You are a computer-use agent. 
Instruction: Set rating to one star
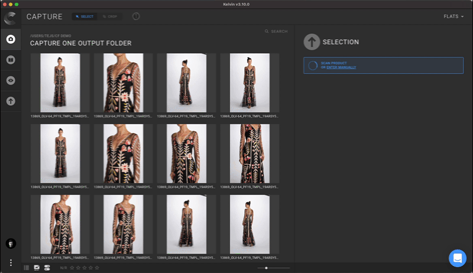72,268
